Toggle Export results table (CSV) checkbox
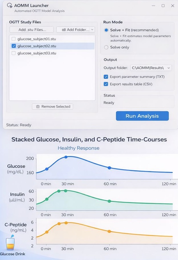The width and height of the screenshot is (178, 260). pyautogui.click(x=106, y=84)
